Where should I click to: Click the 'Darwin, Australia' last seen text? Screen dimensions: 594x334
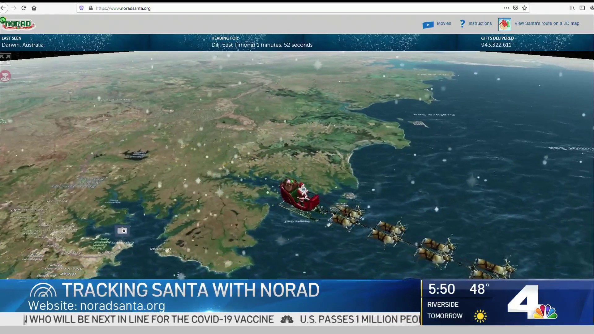point(23,45)
